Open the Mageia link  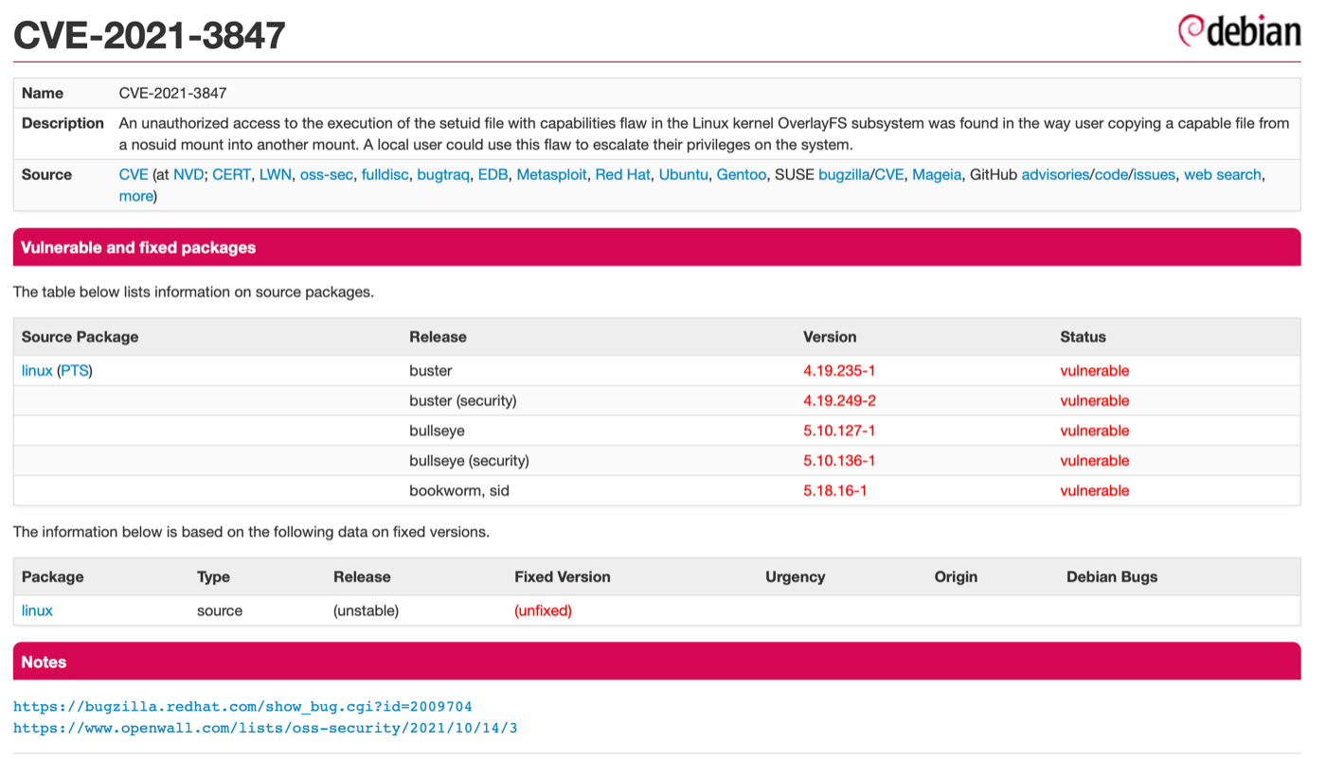937,174
